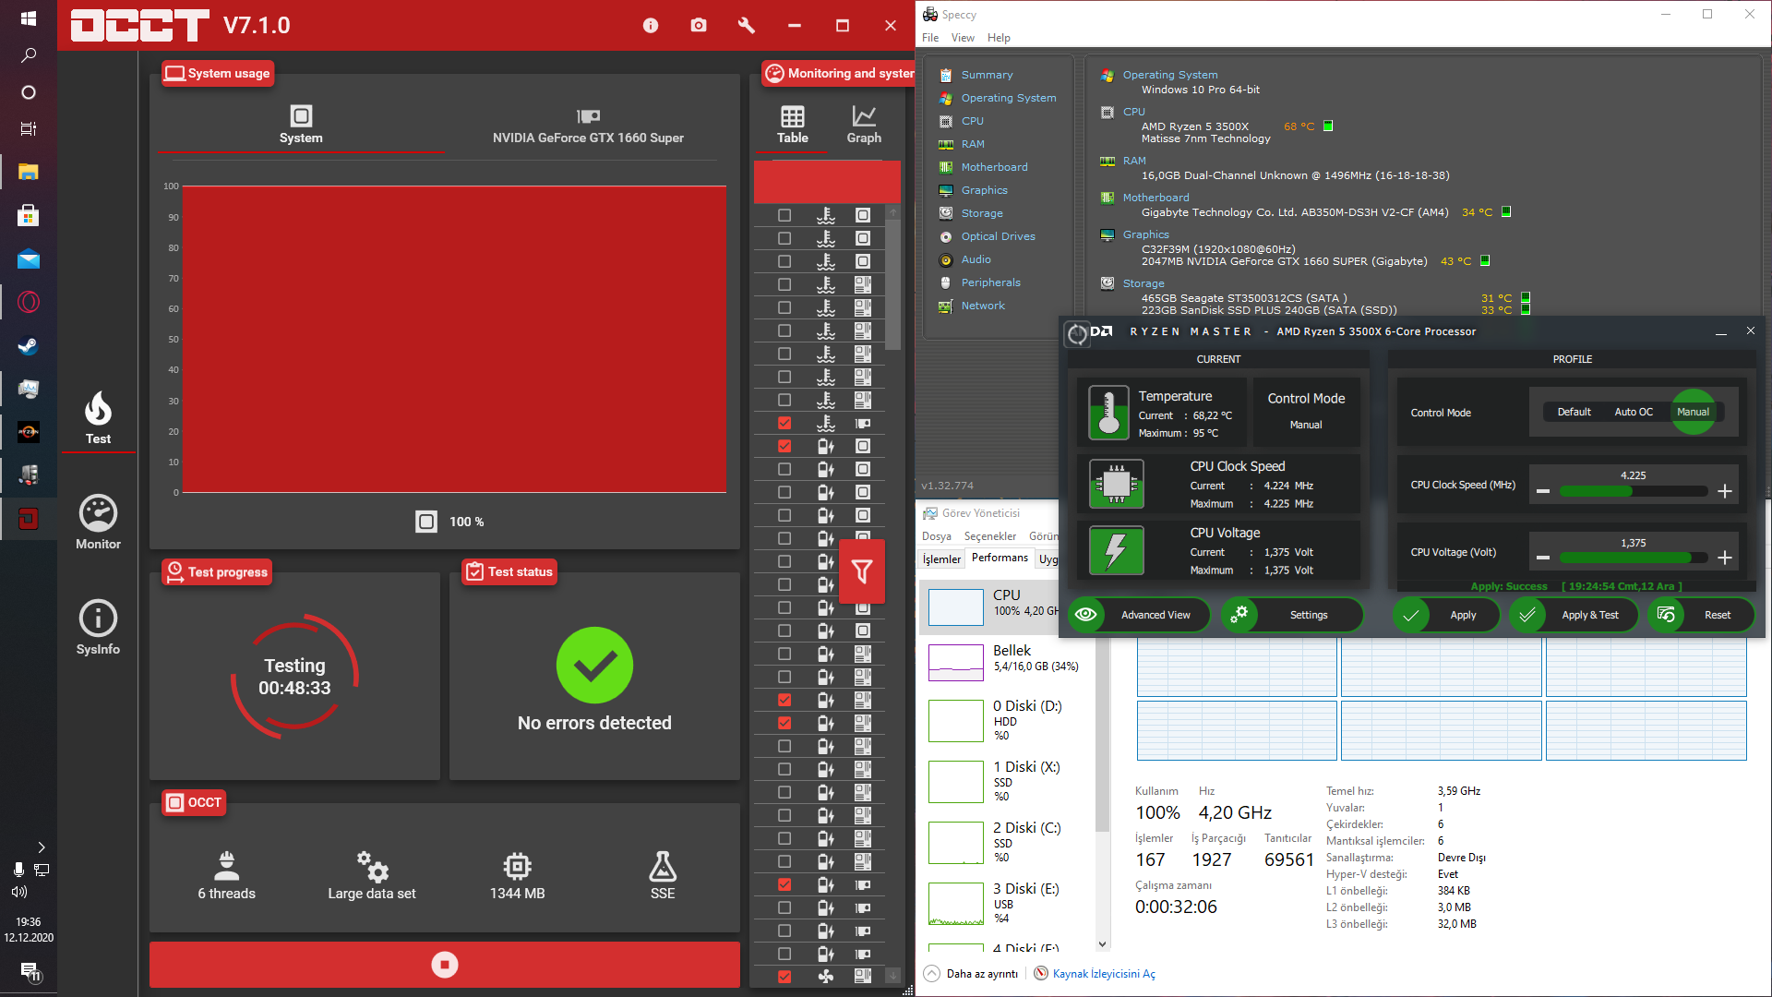
Task: Select Manual control mode in Ryzen Master
Action: pos(1693,412)
